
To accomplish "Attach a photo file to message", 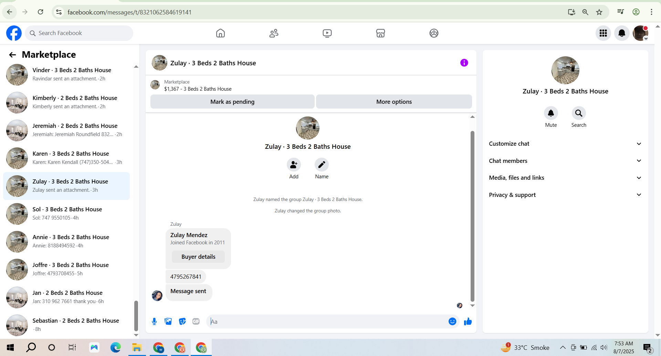I will pyautogui.click(x=168, y=321).
